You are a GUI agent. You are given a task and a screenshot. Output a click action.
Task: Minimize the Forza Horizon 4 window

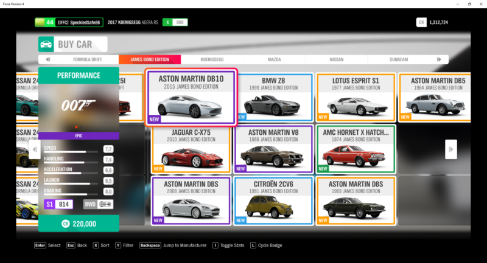tap(458, 4)
